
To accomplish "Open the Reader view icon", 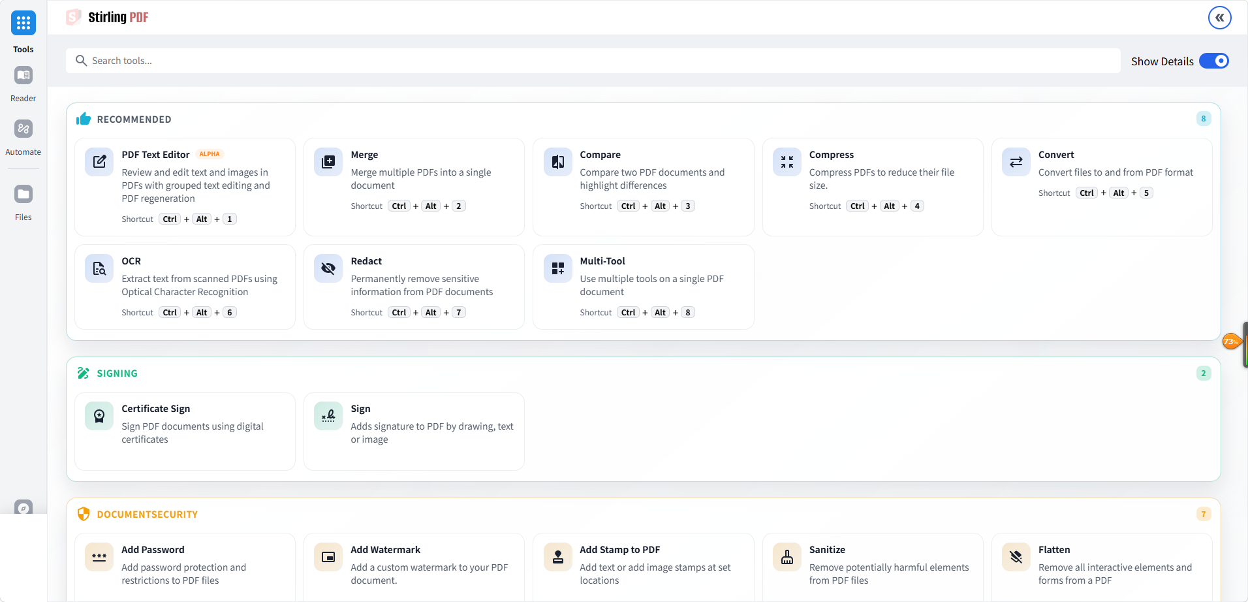I will pyautogui.click(x=23, y=75).
